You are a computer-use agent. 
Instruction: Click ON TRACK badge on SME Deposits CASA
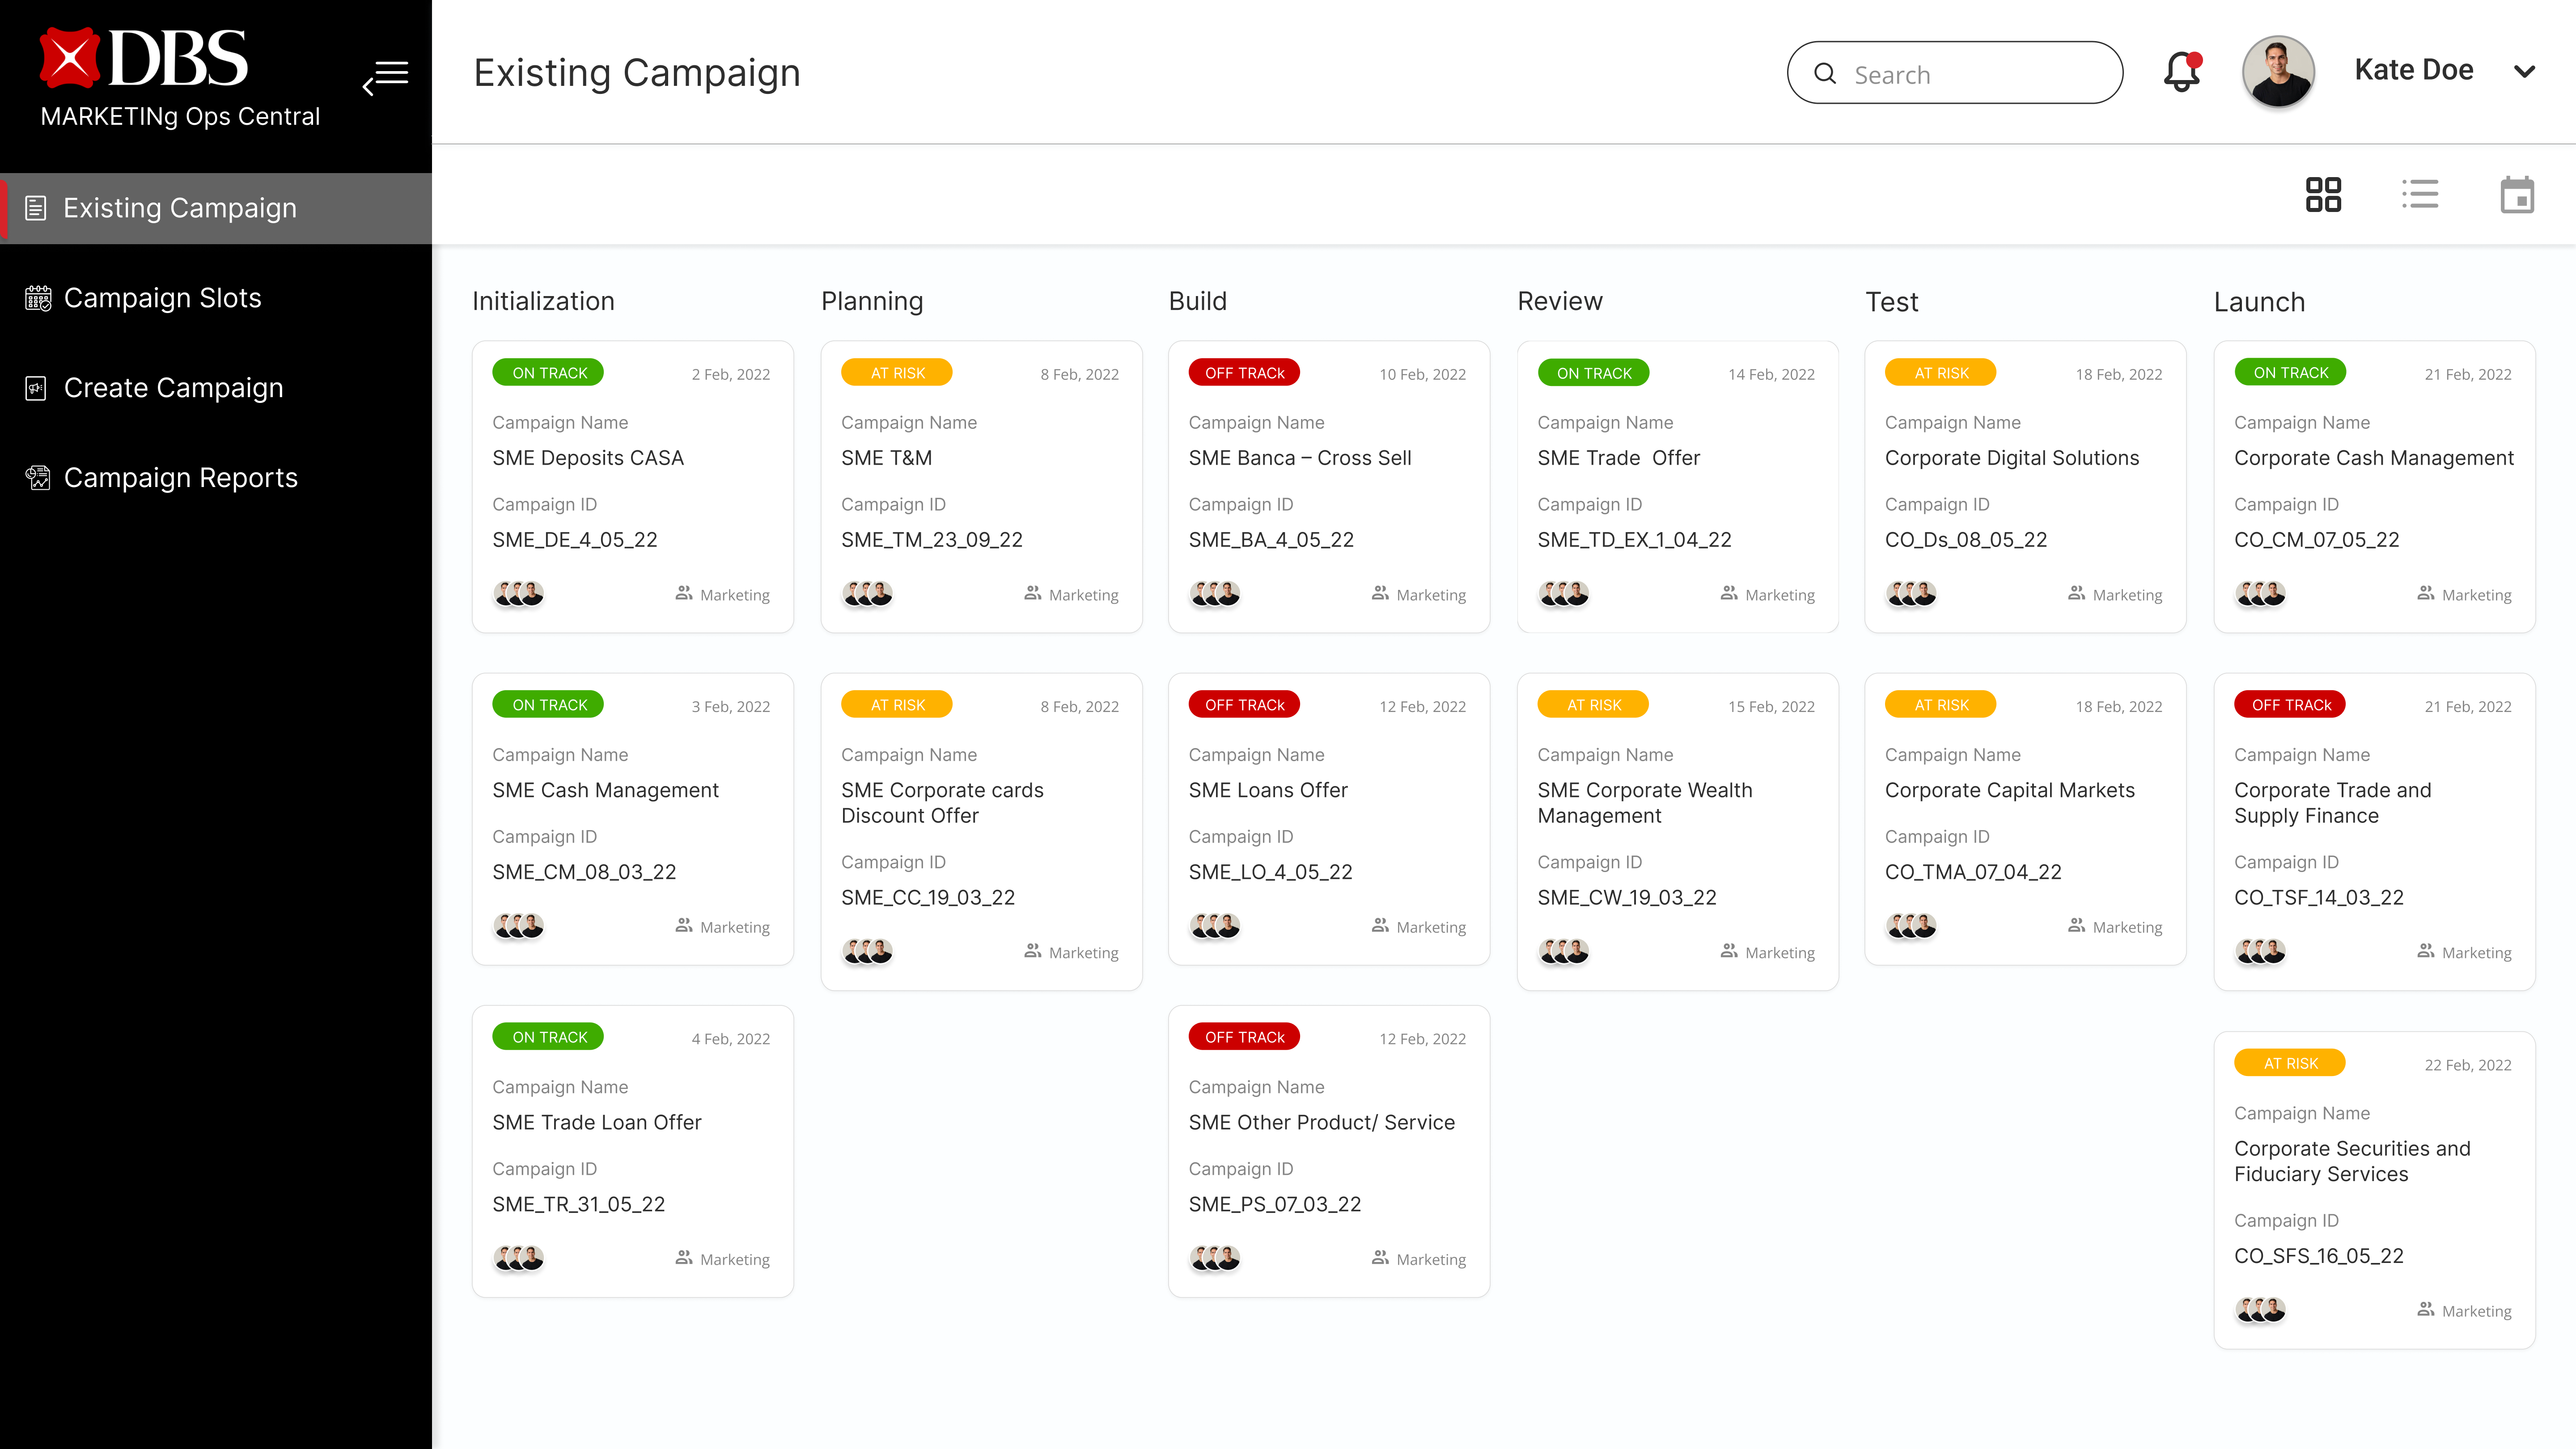(x=548, y=373)
